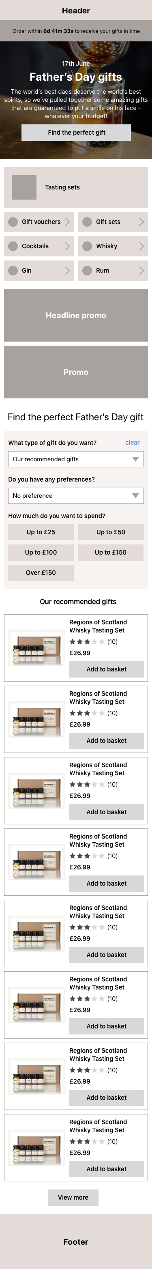This screenshot has width=152, height=1269.
Task: Click the Gin category circle icon
Action: click(x=13, y=271)
